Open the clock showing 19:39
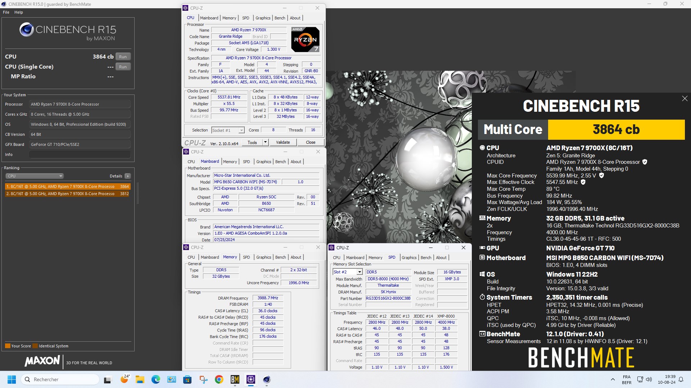691x388 pixels. tap(667, 379)
